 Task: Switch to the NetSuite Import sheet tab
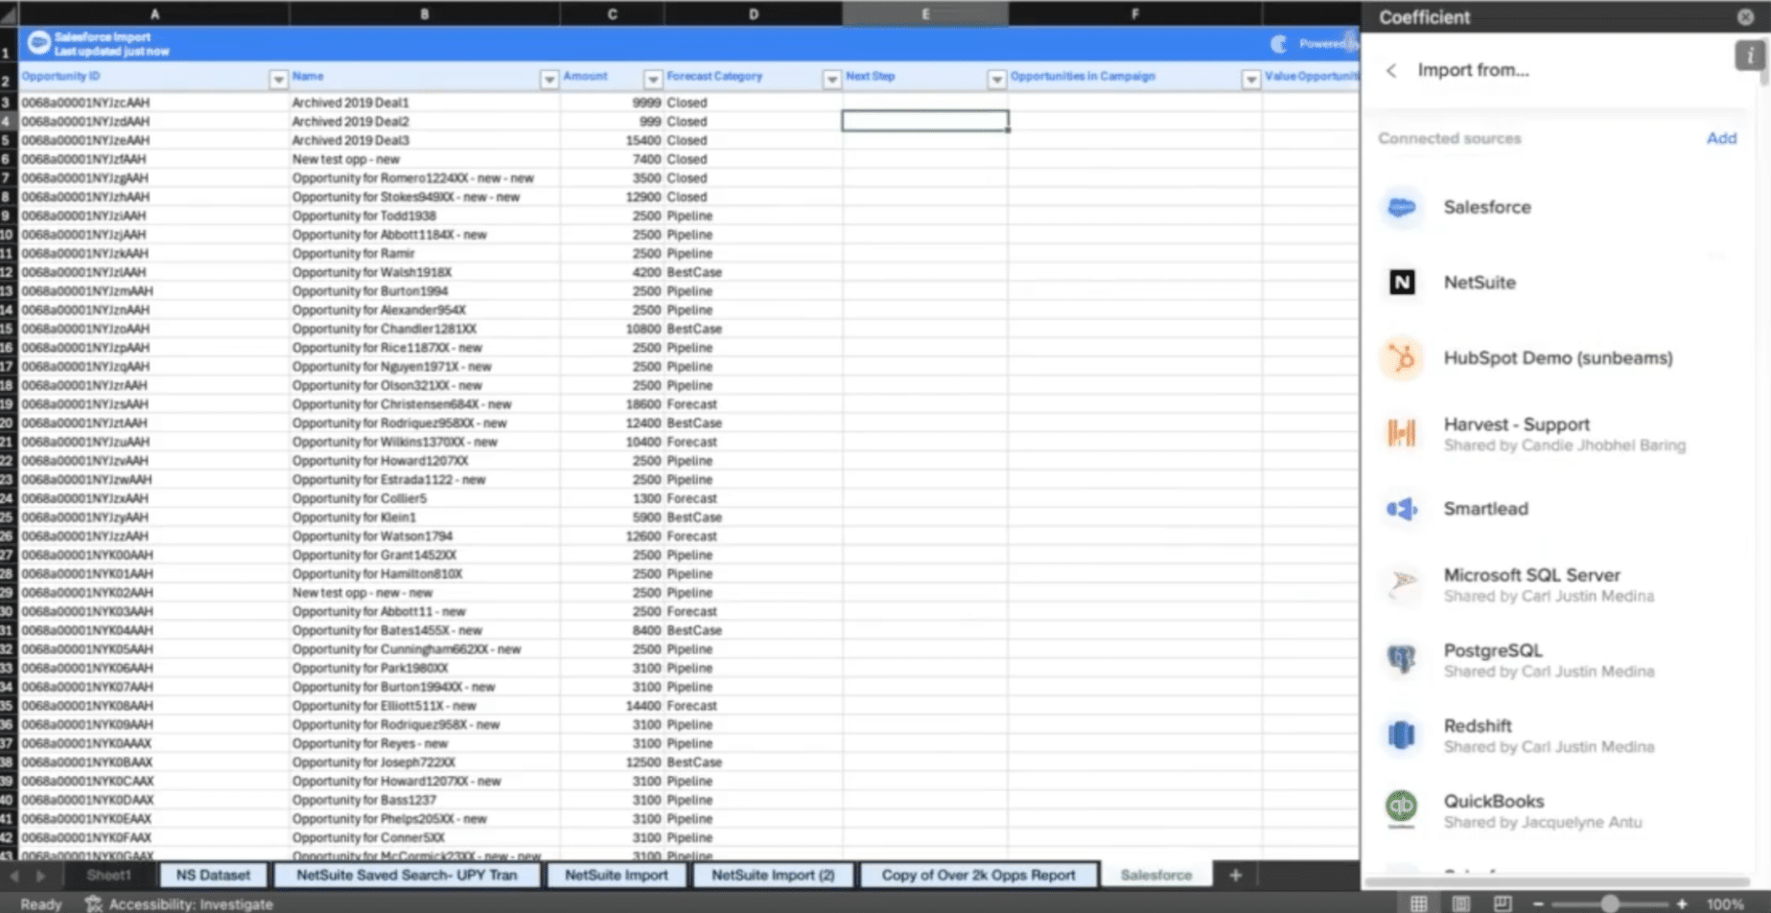tap(616, 875)
